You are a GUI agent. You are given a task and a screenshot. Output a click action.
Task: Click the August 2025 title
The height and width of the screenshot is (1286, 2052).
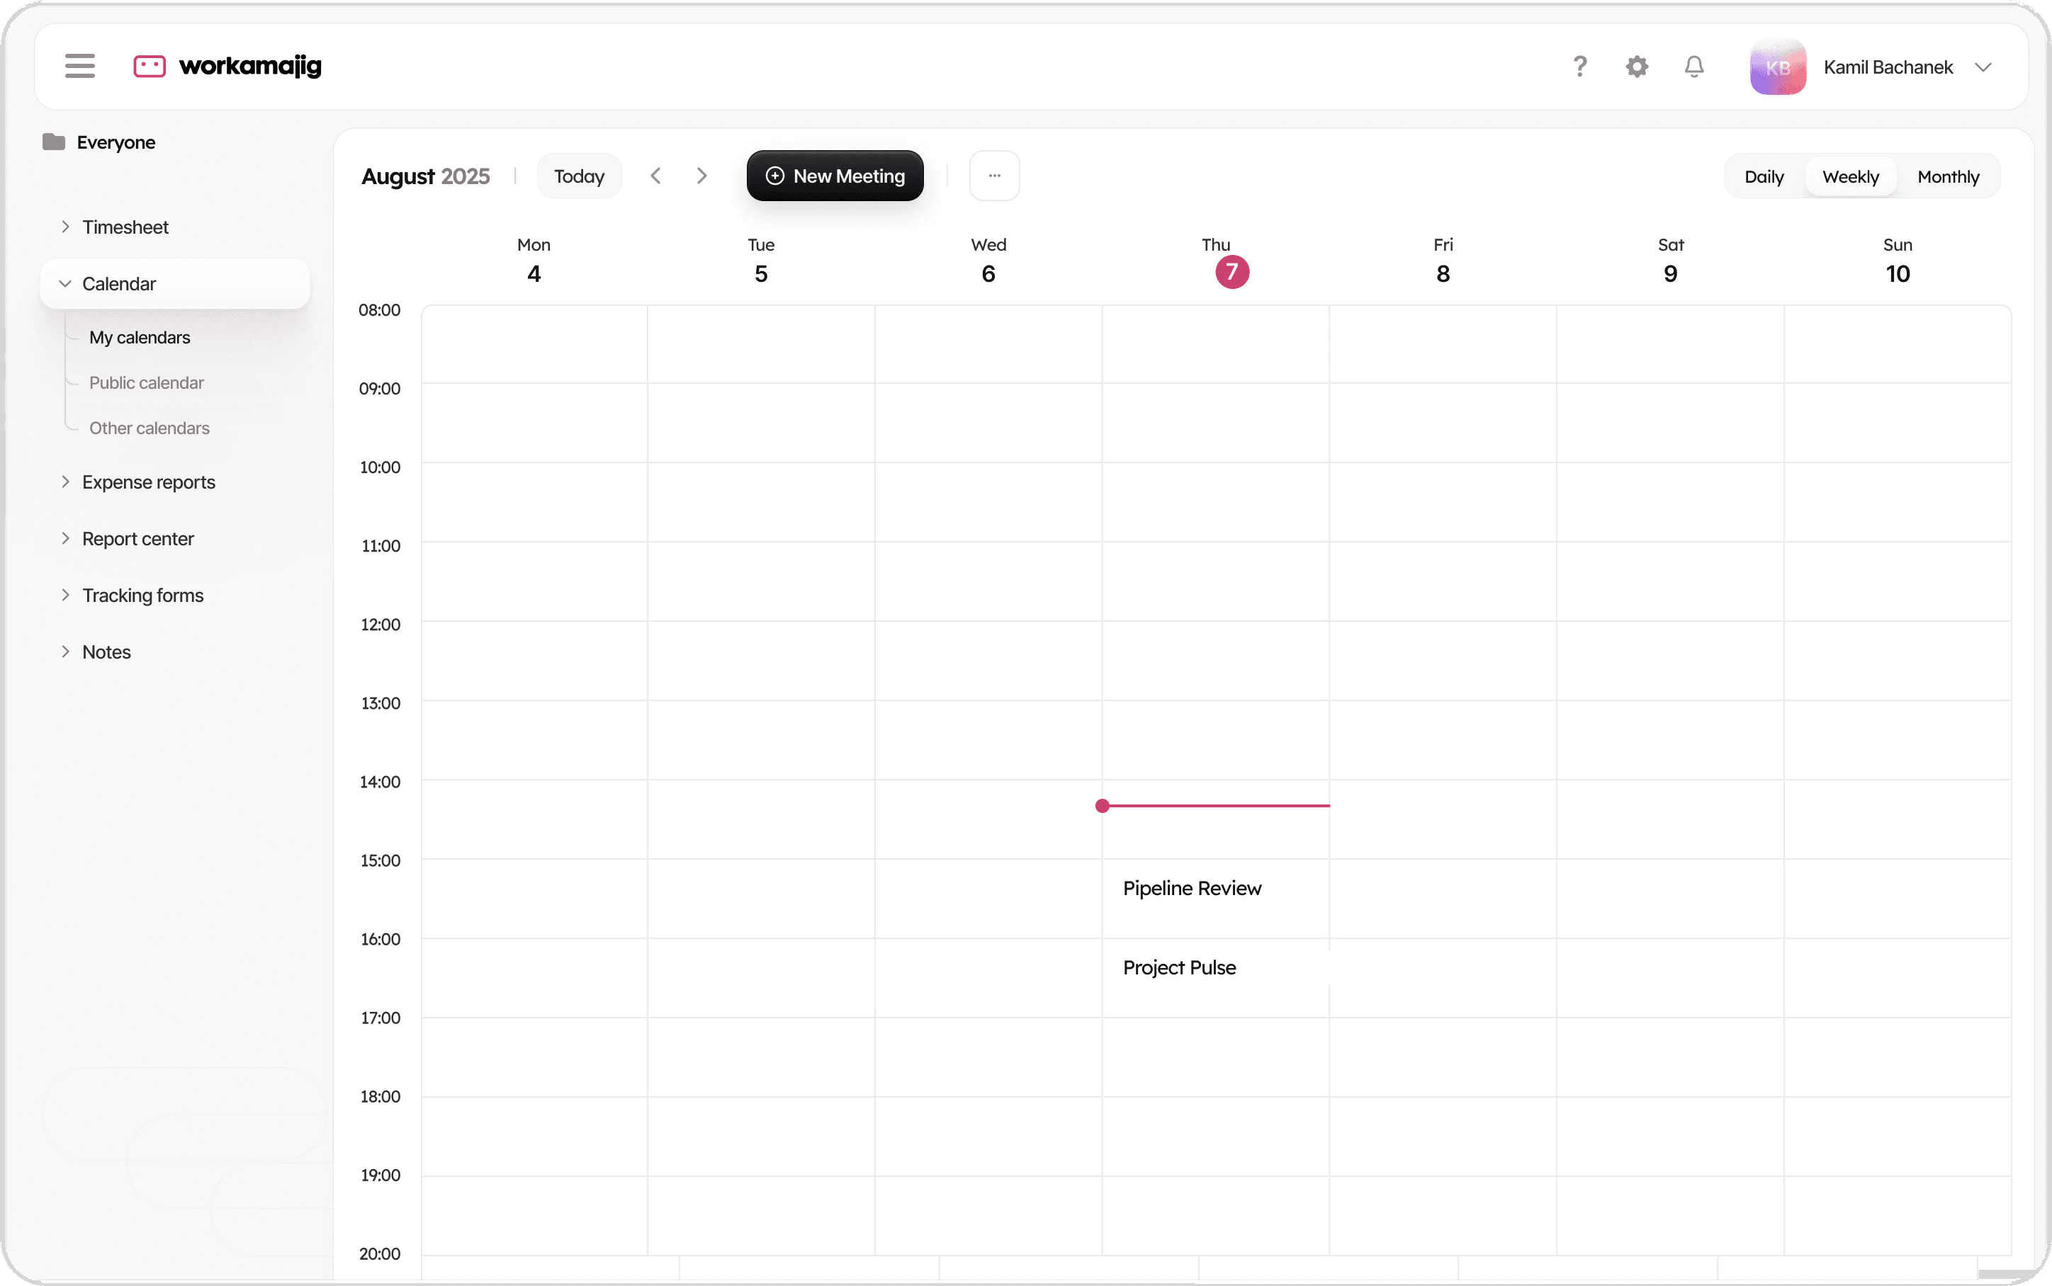[425, 176]
